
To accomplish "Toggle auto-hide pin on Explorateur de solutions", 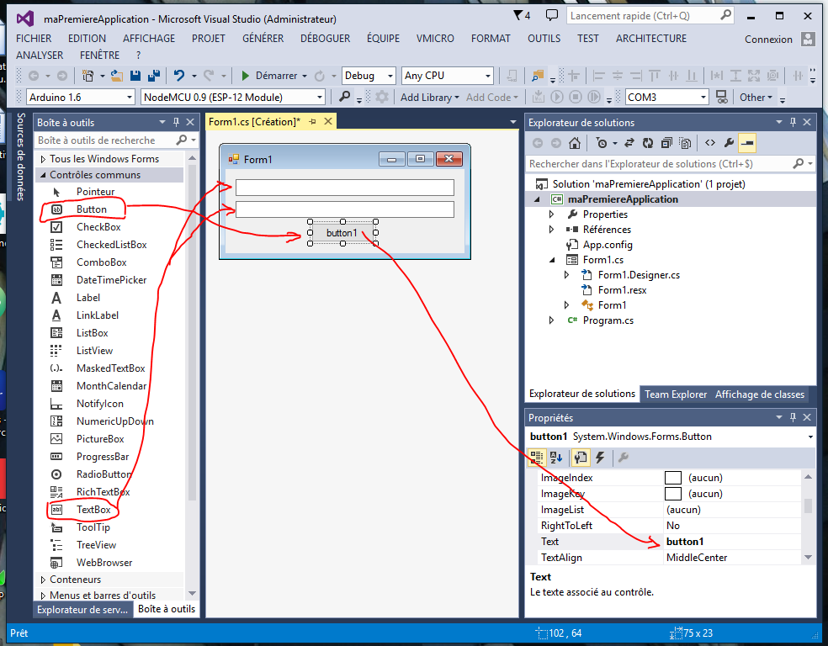I will (793, 123).
